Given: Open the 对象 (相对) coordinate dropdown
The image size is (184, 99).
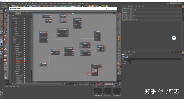Looking at the screenshot, I should (x=98, y=96).
